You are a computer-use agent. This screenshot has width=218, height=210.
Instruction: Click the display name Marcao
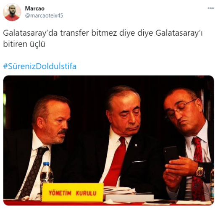(35, 8)
